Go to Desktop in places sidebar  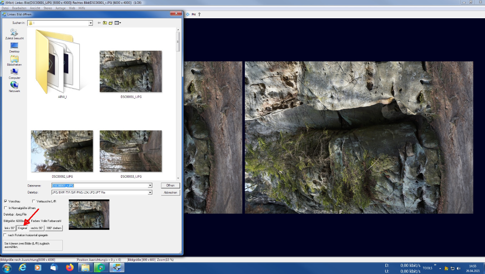click(14, 47)
